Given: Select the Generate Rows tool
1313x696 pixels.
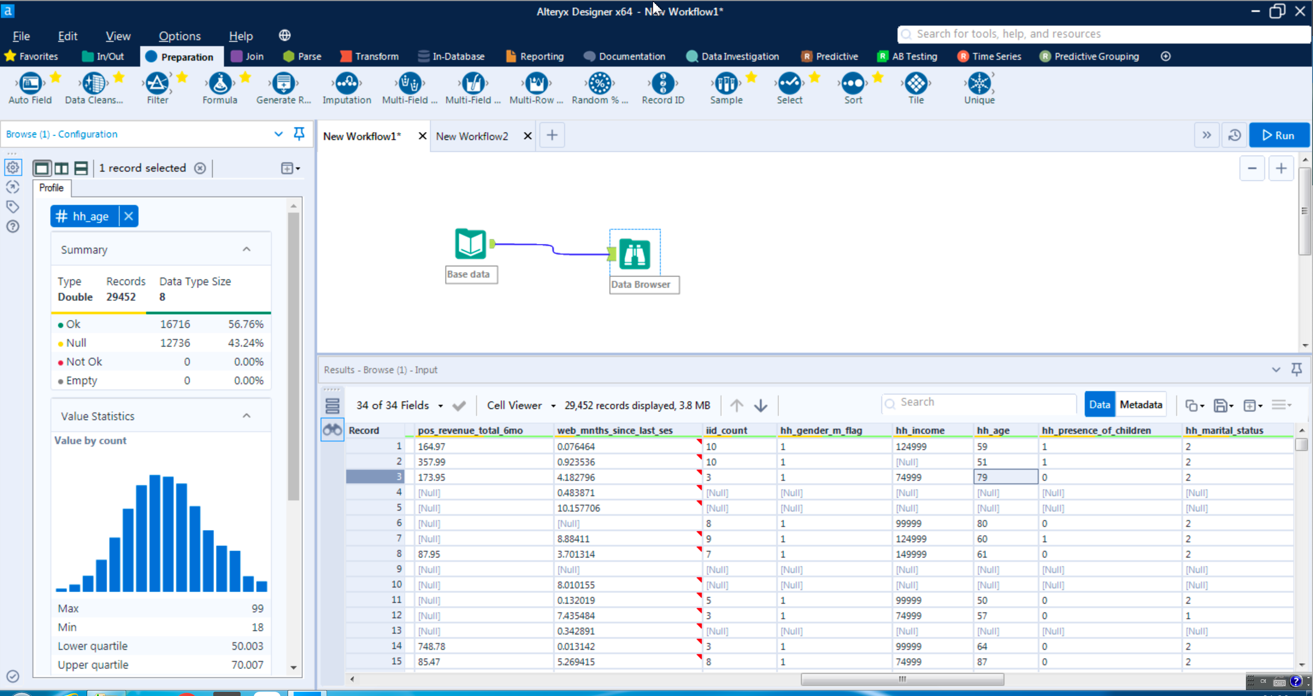Looking at the screenshot, I should click(283, 88).
